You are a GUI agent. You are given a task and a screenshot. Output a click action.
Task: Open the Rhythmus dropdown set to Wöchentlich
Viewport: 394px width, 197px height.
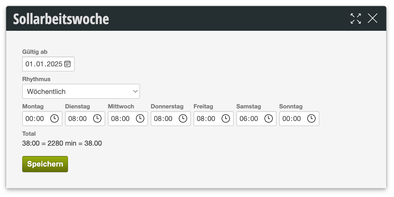coord(81,92)
